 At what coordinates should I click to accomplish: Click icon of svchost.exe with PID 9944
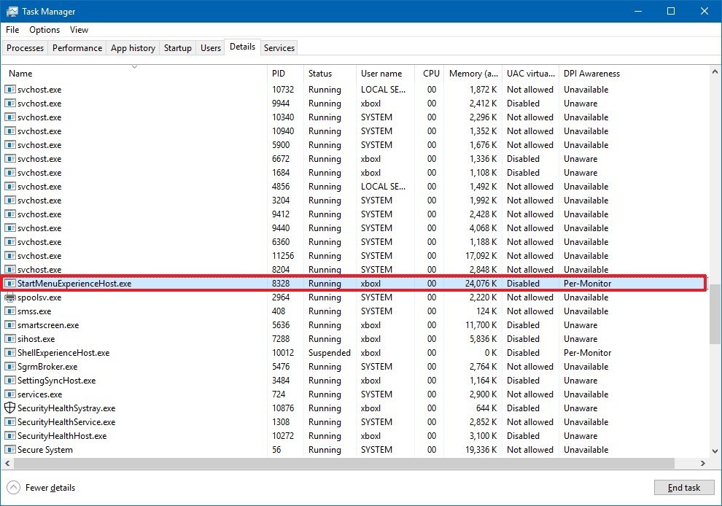coord(9,103)
